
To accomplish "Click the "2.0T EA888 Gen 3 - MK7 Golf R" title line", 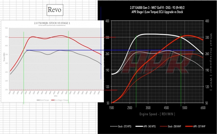I will point(157,8).
